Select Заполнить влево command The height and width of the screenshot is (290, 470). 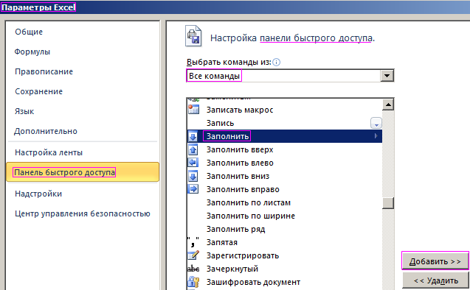click(285, 163)
